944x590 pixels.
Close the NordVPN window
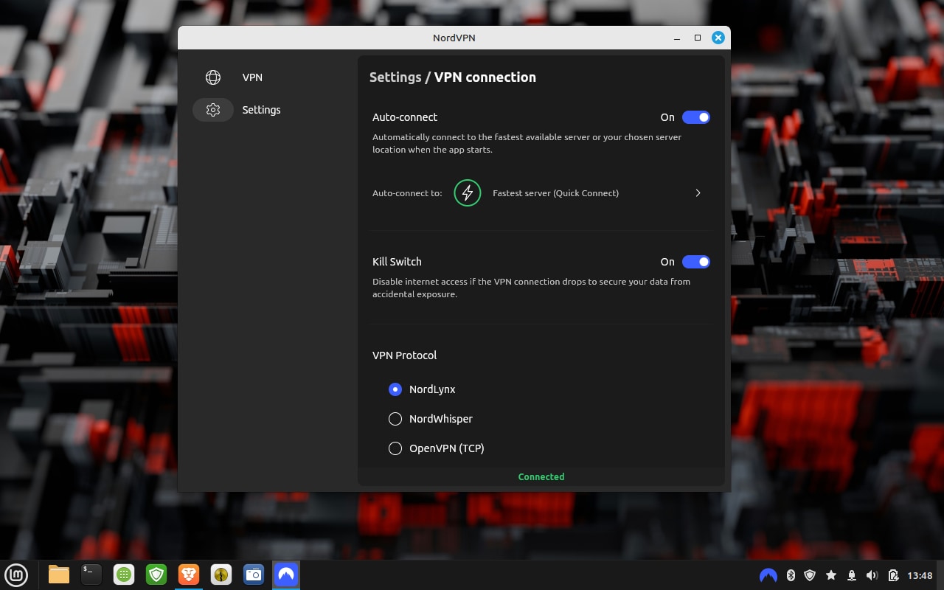pos(718,38)
